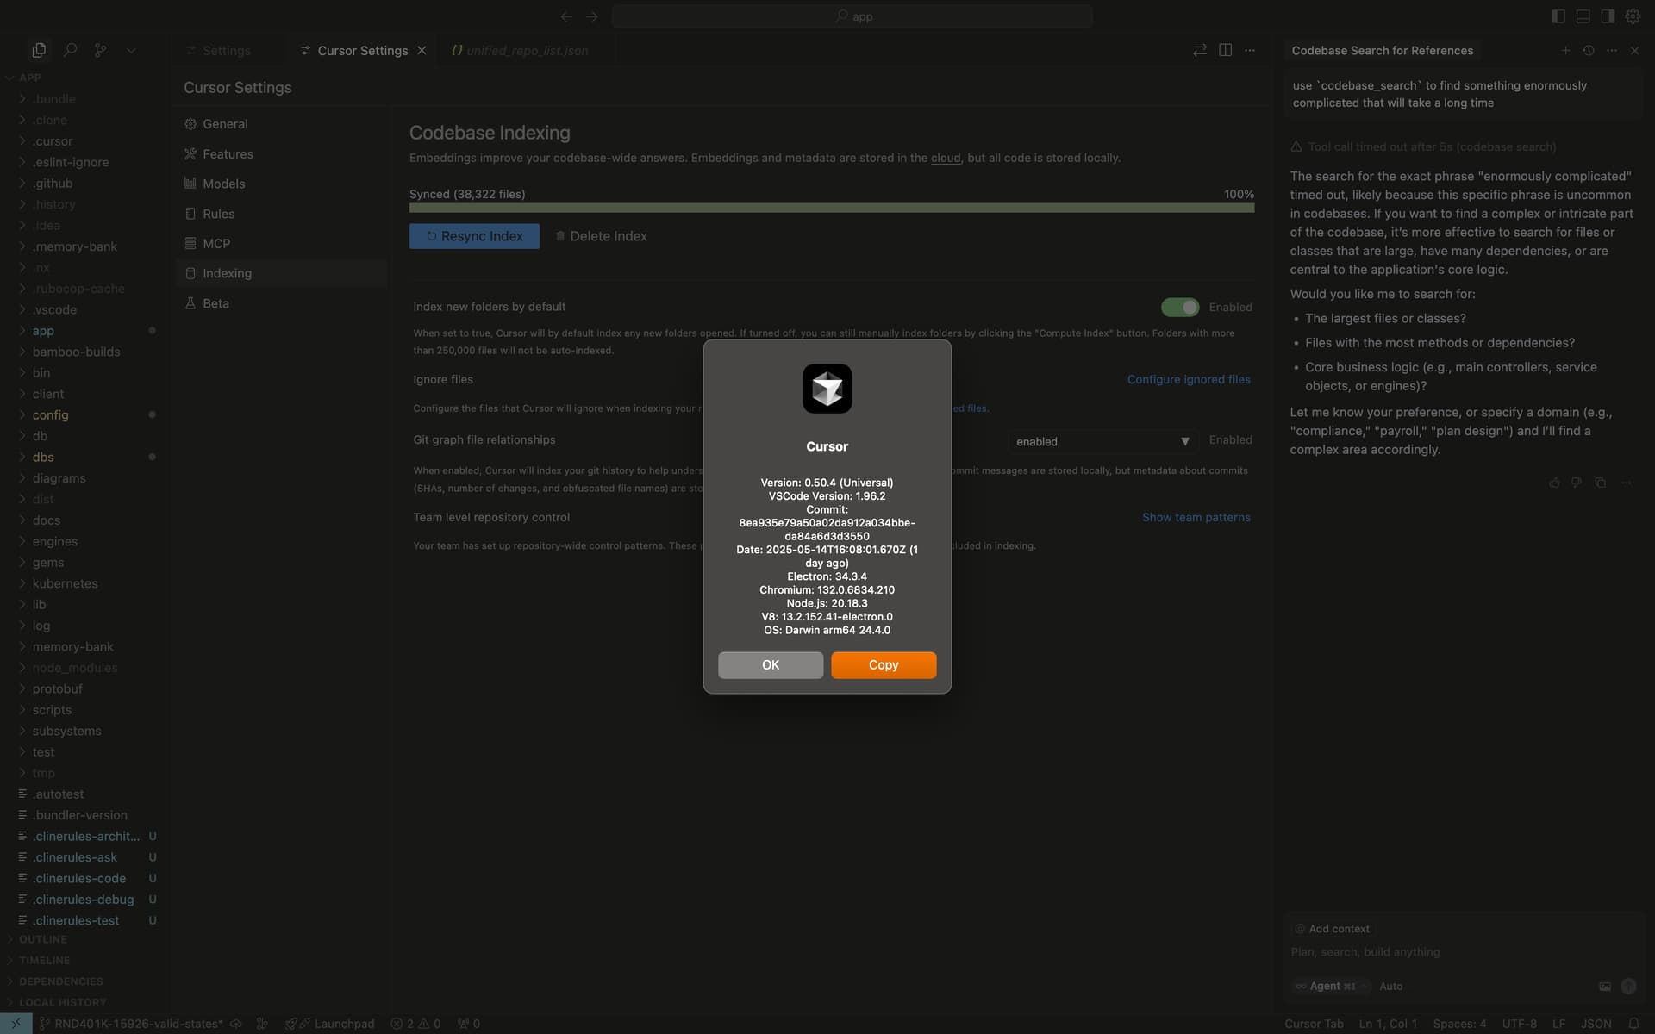Click the sync progress bar

tap(832, 208)
